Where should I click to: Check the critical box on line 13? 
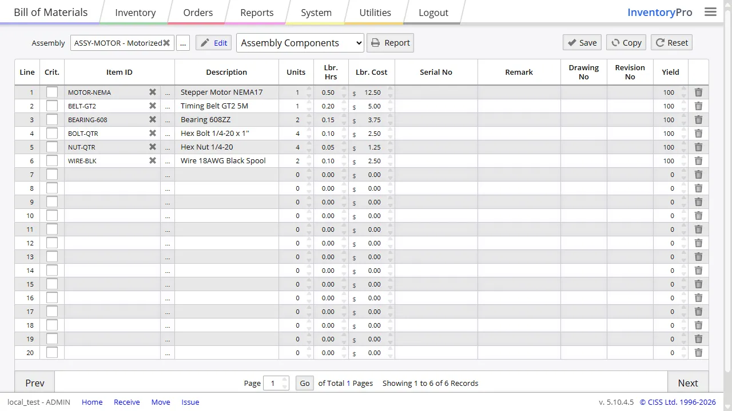click(x=52, y=256)
